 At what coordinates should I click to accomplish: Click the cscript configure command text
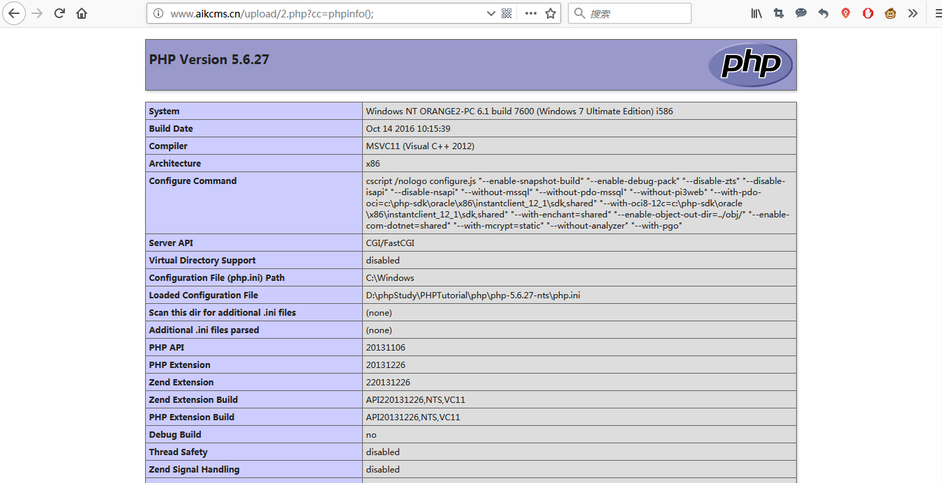[577, 203]
